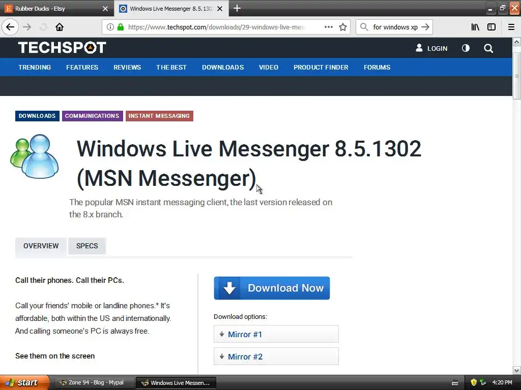Click the yellow security shield tray icon
Screen dimensions: 521x390
(x=474, y=383)
